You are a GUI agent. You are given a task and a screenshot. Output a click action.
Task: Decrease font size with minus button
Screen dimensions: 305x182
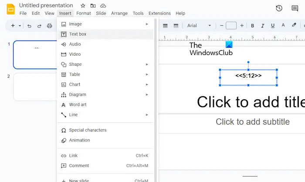tap(221, 26)
